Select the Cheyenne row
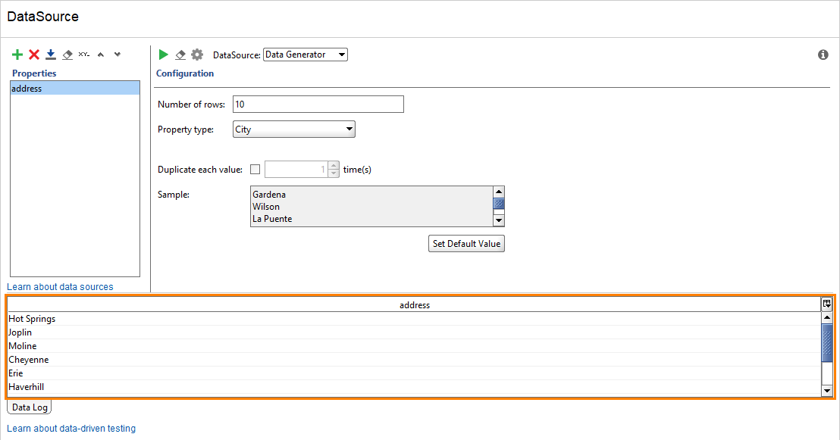 (x=414, y=360)
